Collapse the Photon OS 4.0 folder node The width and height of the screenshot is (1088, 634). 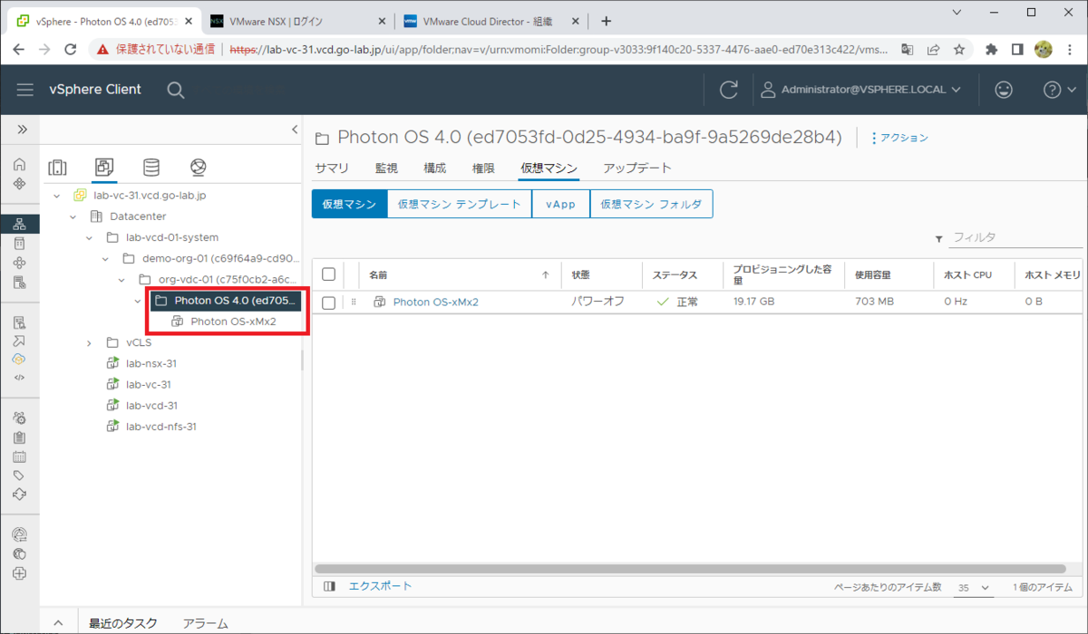click(x=138, y=301)
